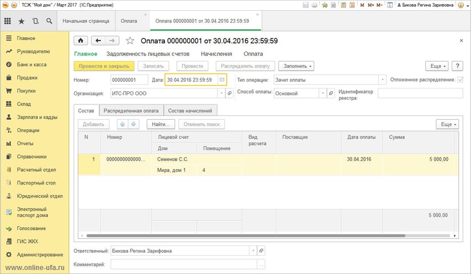Image resolution: width=471 pixels, height=274 pixels.
Task: Open Расчетный отдел section
Action: click(37, 170)
